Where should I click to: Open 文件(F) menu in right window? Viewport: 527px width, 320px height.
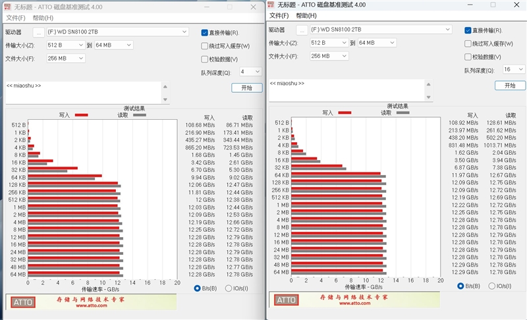click(x=279, y=15)
